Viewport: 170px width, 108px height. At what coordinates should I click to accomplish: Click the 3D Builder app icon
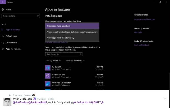tap(48, 68)
